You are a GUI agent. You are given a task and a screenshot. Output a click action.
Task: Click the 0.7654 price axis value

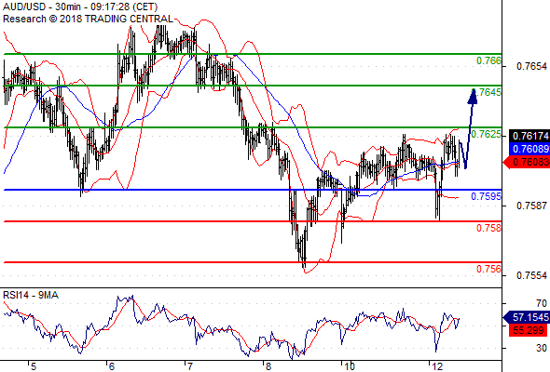[531, 66]
